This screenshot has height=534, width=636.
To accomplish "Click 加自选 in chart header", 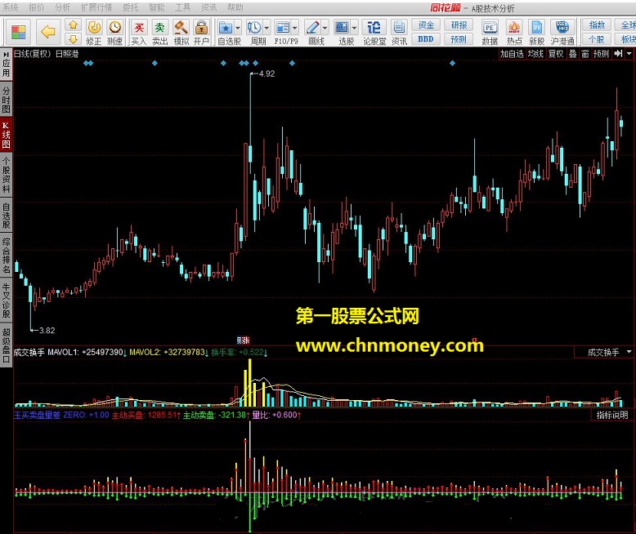I will pos(512,53).
